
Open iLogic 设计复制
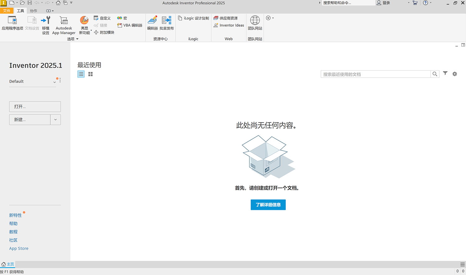pyautogui.click(x=193, y=18)
